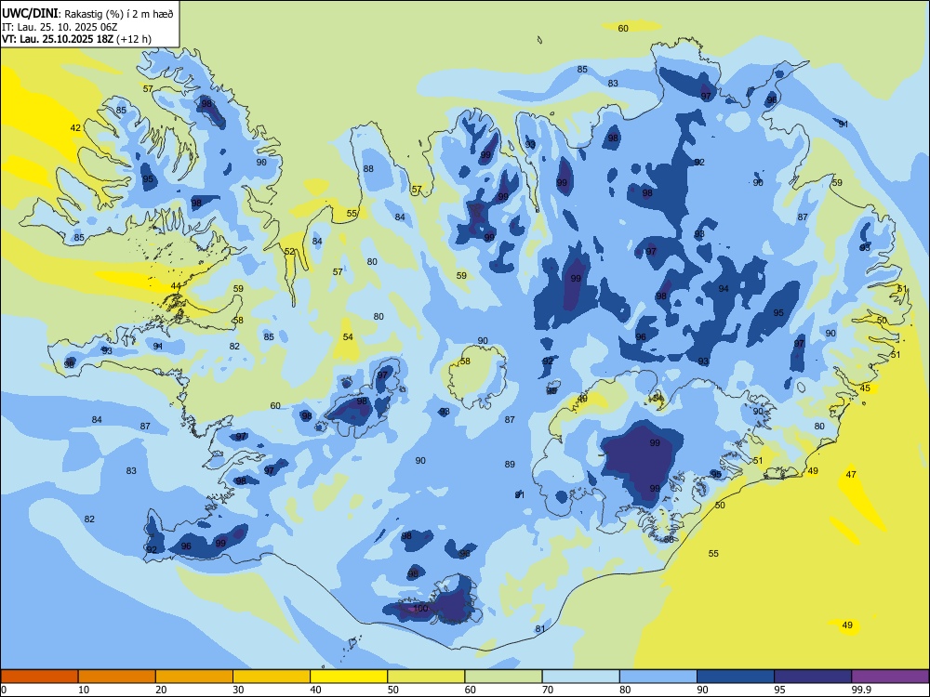Click the pale yellow 50–60 legend swatch
Image resolution: width=930 pixels, height=697 pixels.
(x=426, y=677)
